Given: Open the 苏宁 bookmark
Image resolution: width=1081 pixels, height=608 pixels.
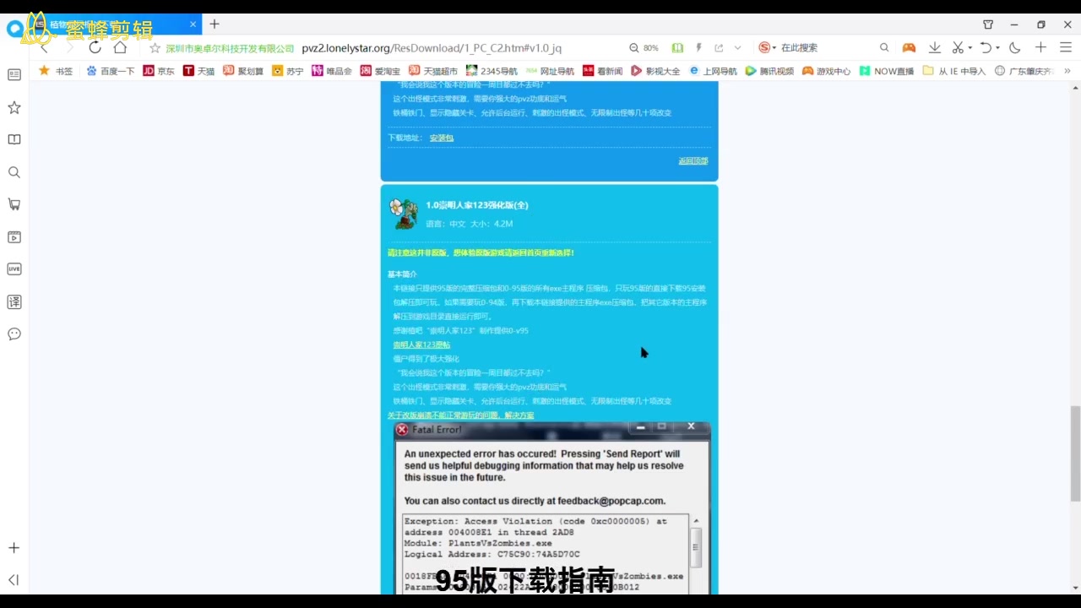Looking at the screenshot, I should 288,71.
